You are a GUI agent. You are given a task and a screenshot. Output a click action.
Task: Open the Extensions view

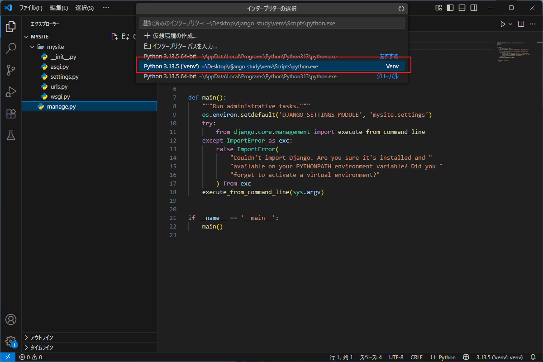11,114
